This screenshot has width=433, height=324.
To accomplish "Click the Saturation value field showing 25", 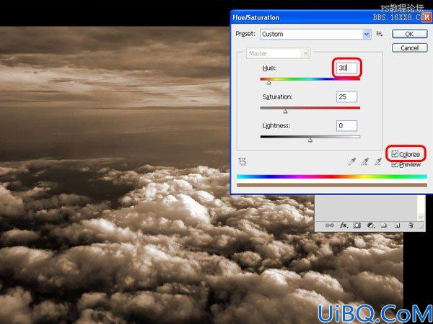I will pyautogui.click(x=346, y=96).
